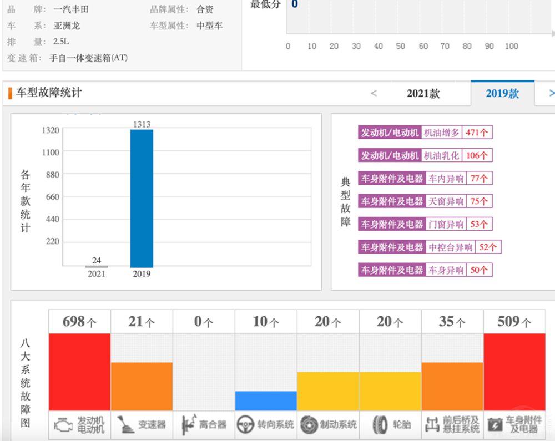The image size is (555, 441).
Task: Click the 车身异响 50个 fault label
Action: (425, 270)
